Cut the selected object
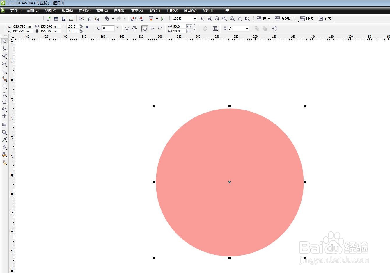The height and width of the screenshot is (273, 390). click(81, 19)
